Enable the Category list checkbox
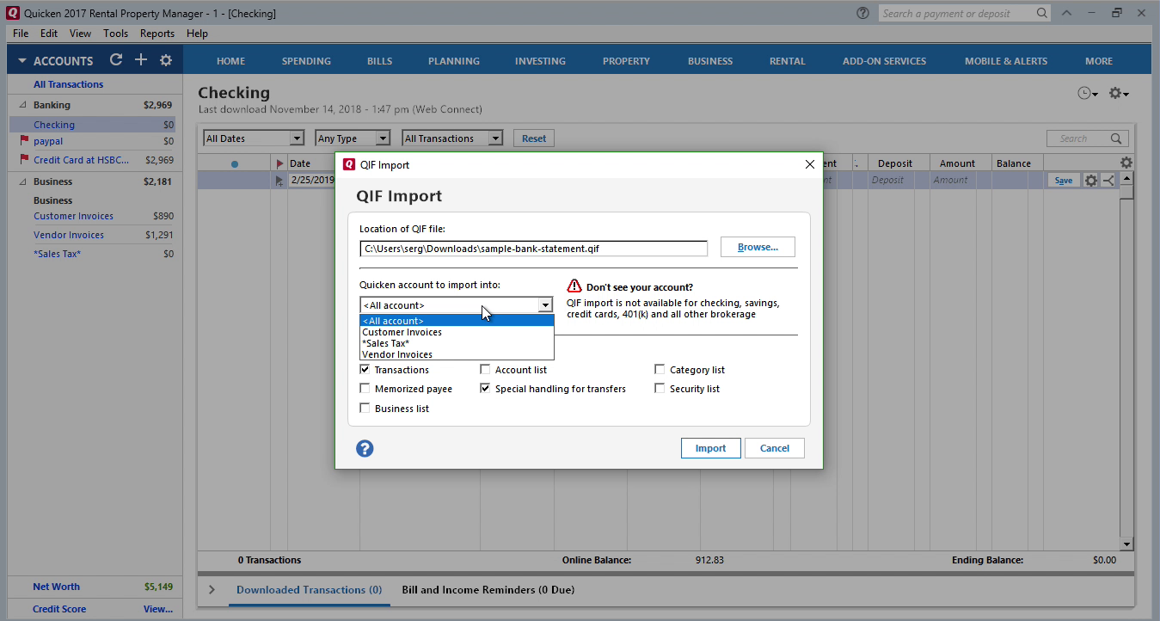This screenshot has width=1160, height=621. (660, 370)
